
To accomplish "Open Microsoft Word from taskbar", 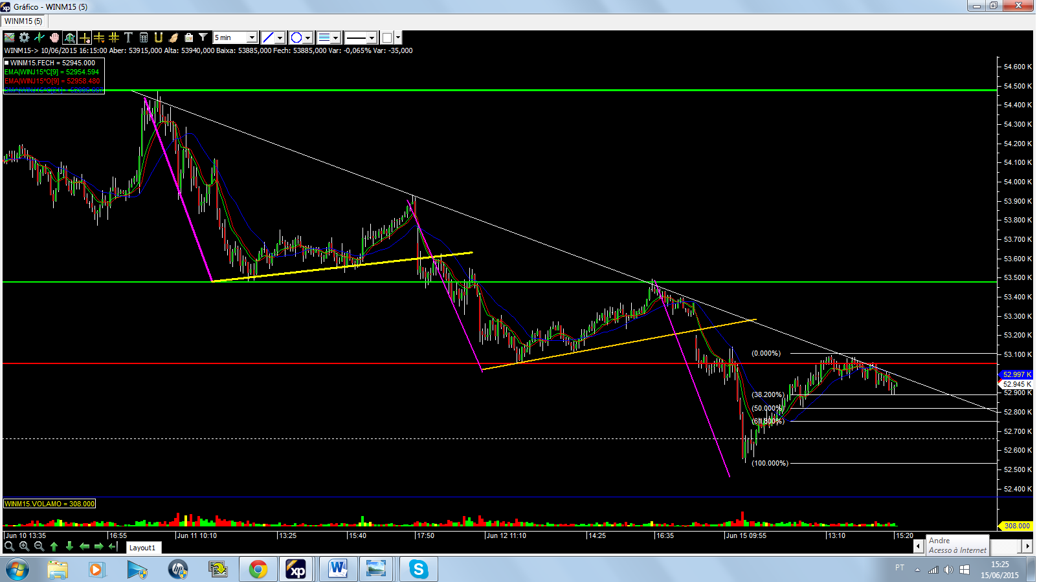I will click(x=337, y=570).
